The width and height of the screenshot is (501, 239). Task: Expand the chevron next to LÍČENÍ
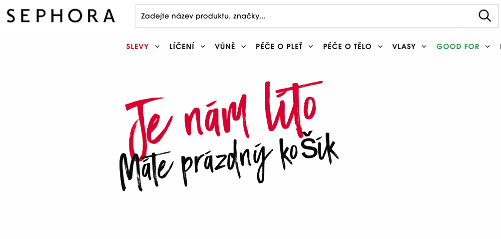coord(203,46)
